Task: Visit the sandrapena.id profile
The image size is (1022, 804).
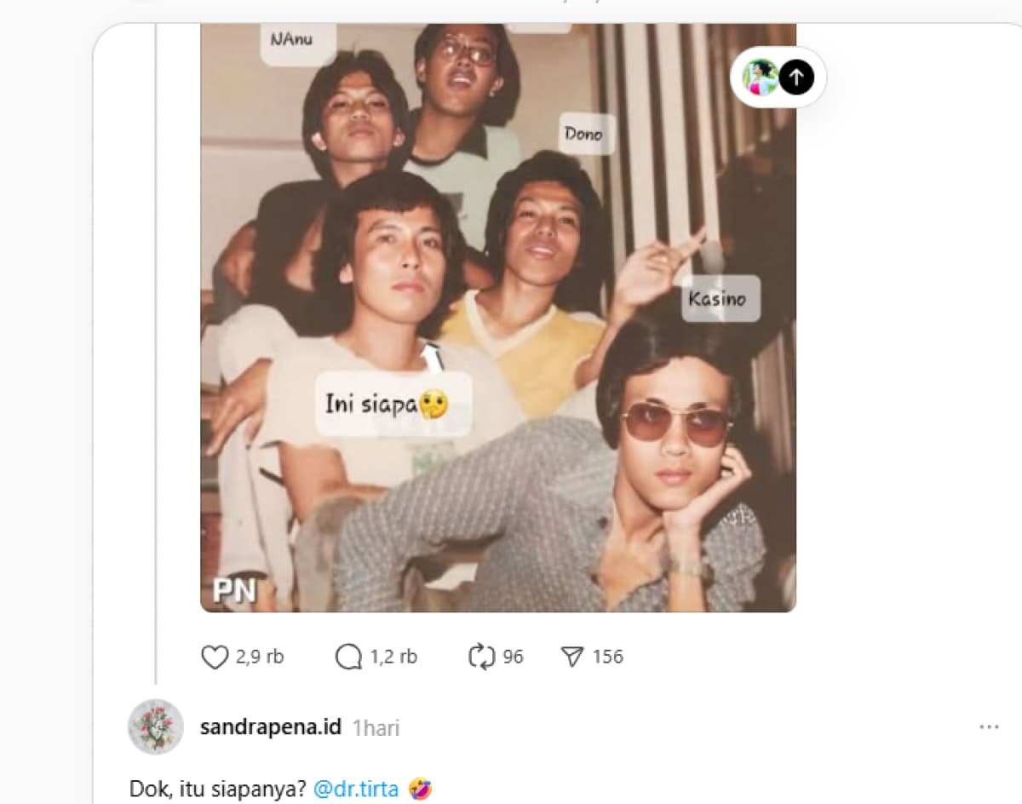Action: tap(271, 727)
